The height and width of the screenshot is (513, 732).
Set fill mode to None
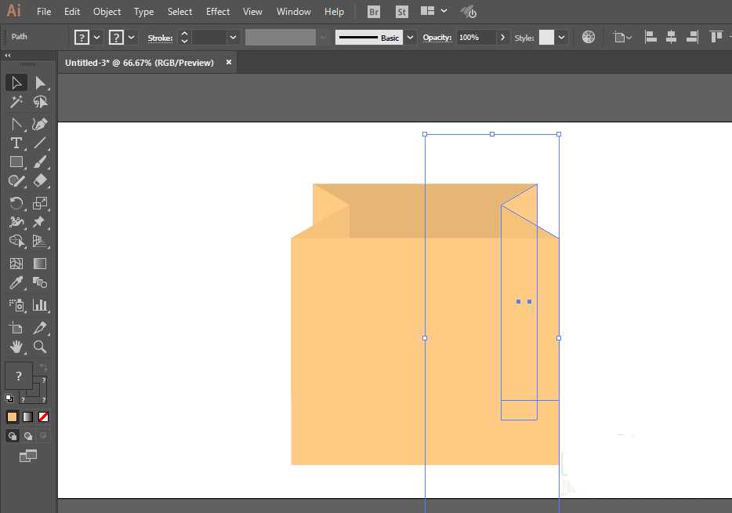click(44, 417)
